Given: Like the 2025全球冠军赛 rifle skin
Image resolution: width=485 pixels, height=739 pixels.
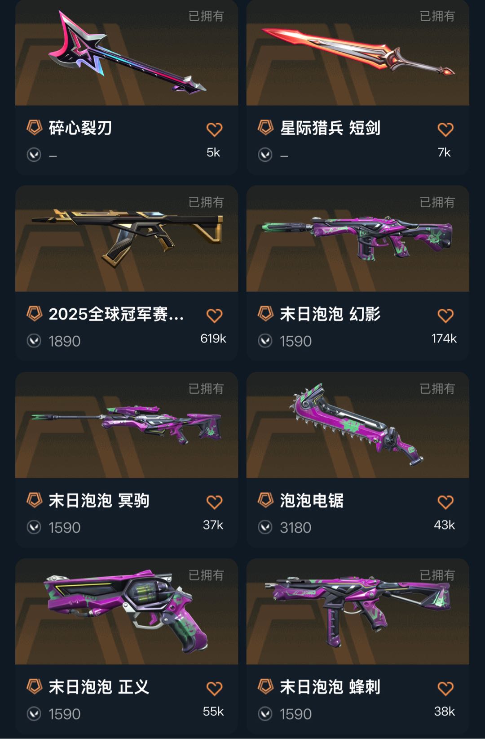Looking at the screenshot, I should pos(214,316).
